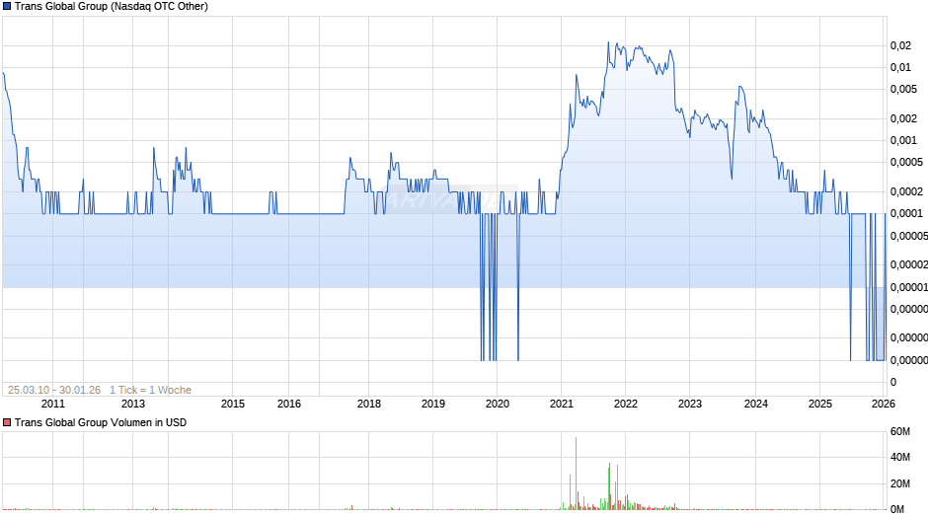Click the 40M volume axis value
Viewport: 928px width, 519px height.
pos(899,457)
